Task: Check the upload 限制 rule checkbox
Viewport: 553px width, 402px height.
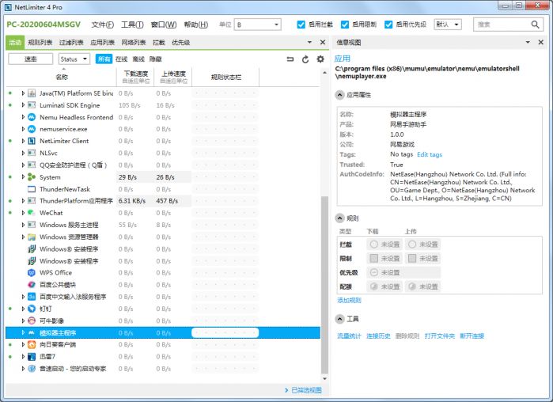Action: pyautogui.click(x=412, y=258)
